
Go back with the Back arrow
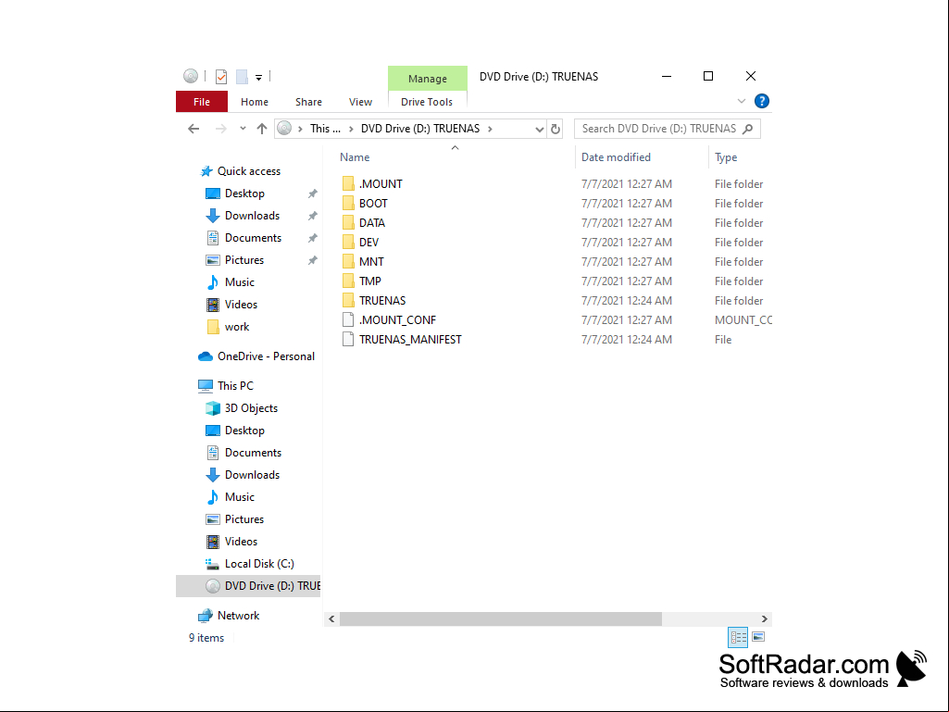click(x=194, y=129)
